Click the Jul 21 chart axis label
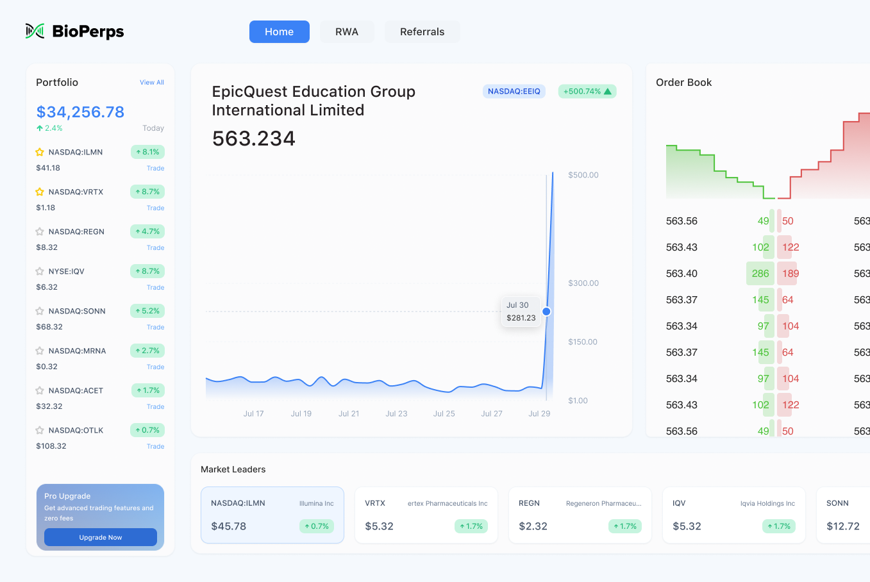 [349, 413]
